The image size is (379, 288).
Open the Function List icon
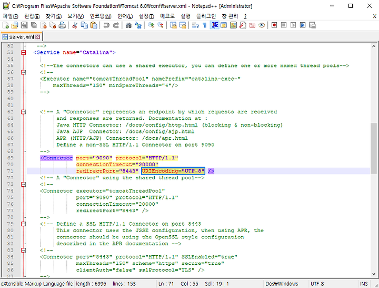coord(243,25)
